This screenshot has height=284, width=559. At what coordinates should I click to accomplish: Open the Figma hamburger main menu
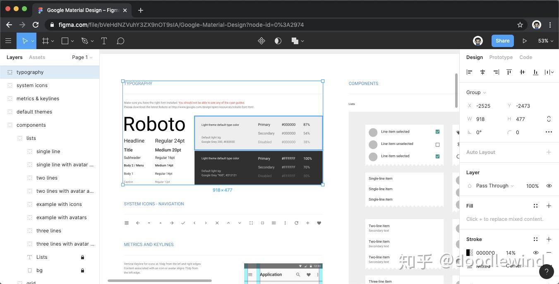click(8, 41)
